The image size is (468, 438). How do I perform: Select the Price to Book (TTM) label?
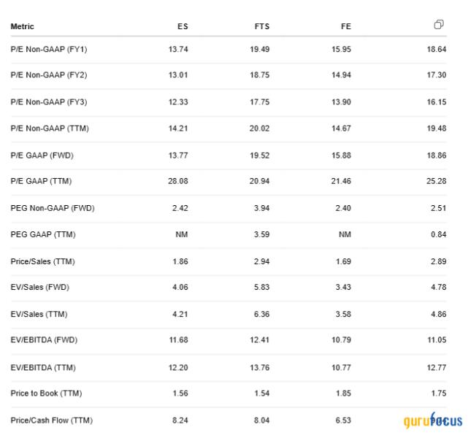click(x=46, y=393)
